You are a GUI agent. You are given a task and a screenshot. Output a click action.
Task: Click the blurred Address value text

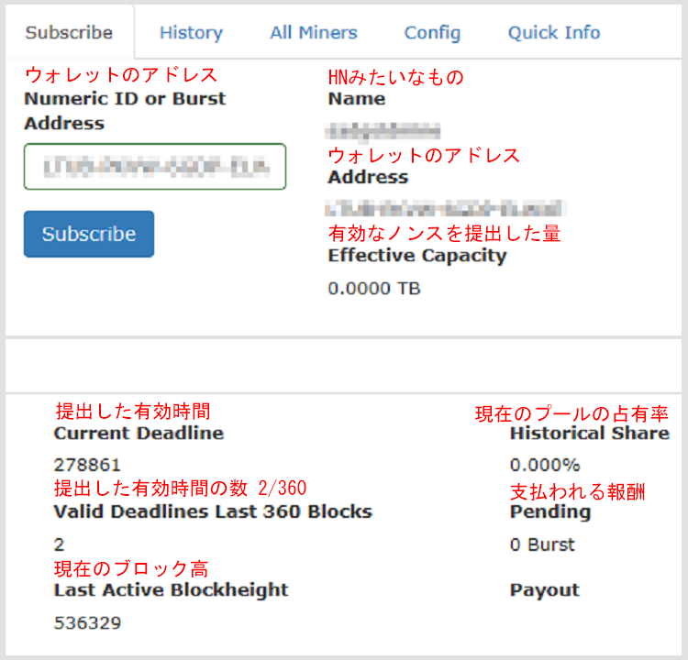(x=446, y=209)
